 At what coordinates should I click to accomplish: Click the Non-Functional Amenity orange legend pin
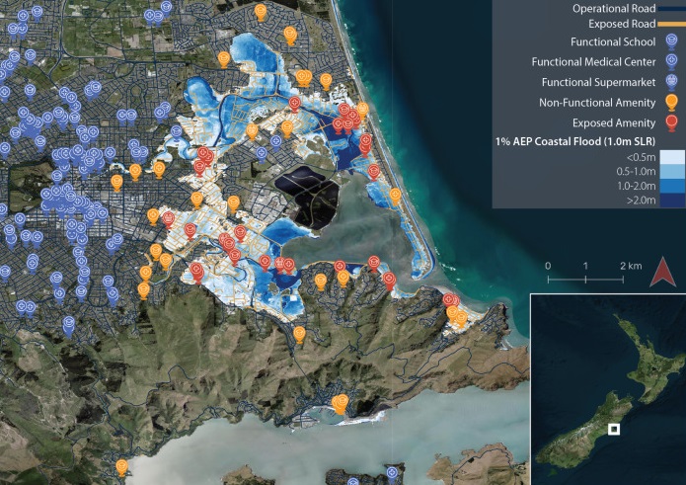coord(671,102)
